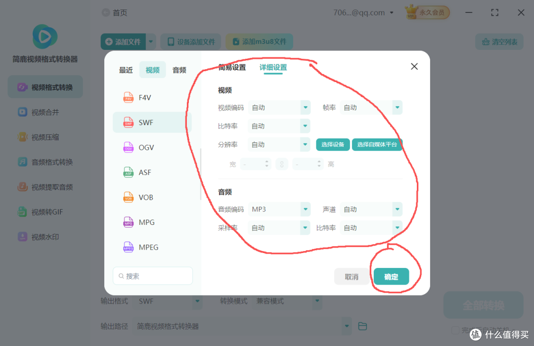Click the app logo of 简鹿视频格式转换器
Image resolution: width=534 pixels, height=346 pixels.
tap(45, 37)
